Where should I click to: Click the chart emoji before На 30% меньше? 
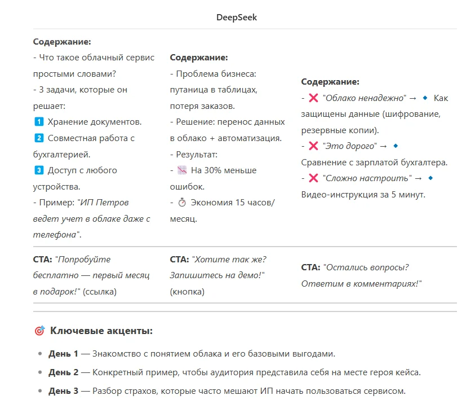pyautogui.click(x=181, y=170)
